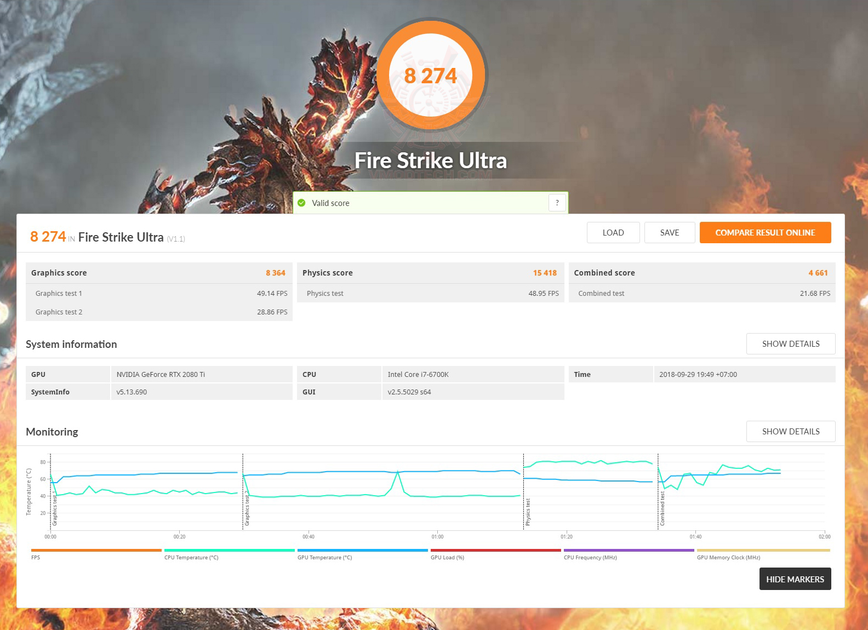Click the HIDE MARKERS button
The image size is (868, 630).
(x=795, y=579)
